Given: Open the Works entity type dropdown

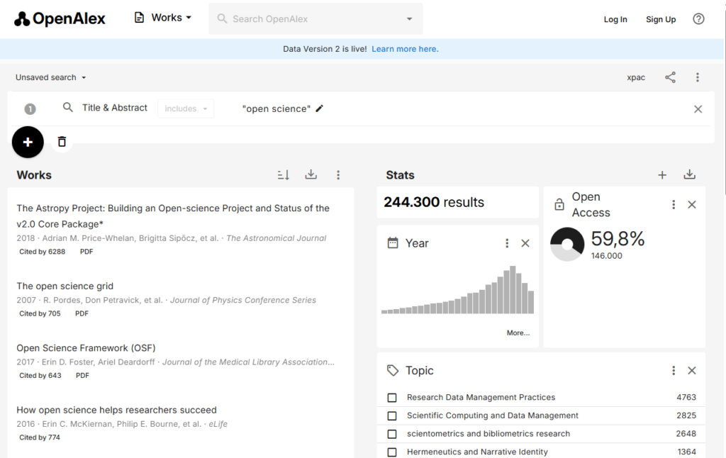Looking at the screenshot, I should pyautogui.click(x=164, y=18).
